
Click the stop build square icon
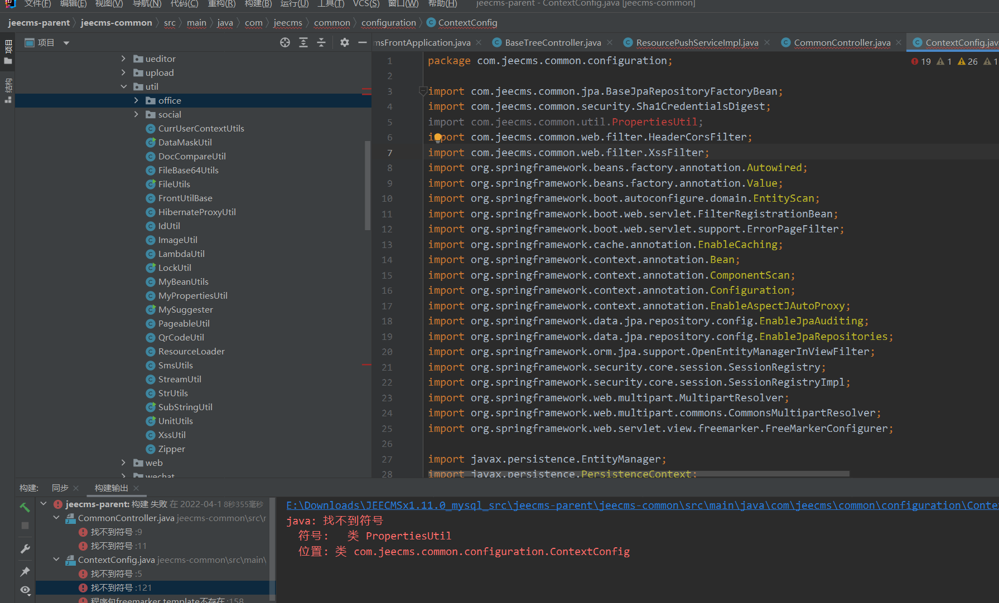[x=25, y=526]
